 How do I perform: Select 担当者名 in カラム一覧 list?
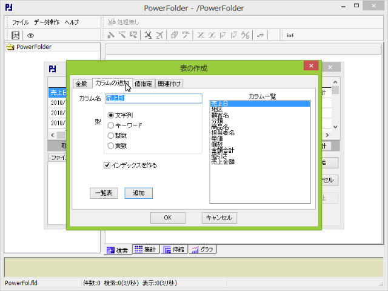click(260, 133)
